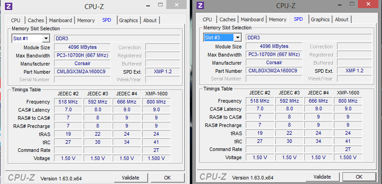Open Graphics tab in right window

tap(320, 19)
